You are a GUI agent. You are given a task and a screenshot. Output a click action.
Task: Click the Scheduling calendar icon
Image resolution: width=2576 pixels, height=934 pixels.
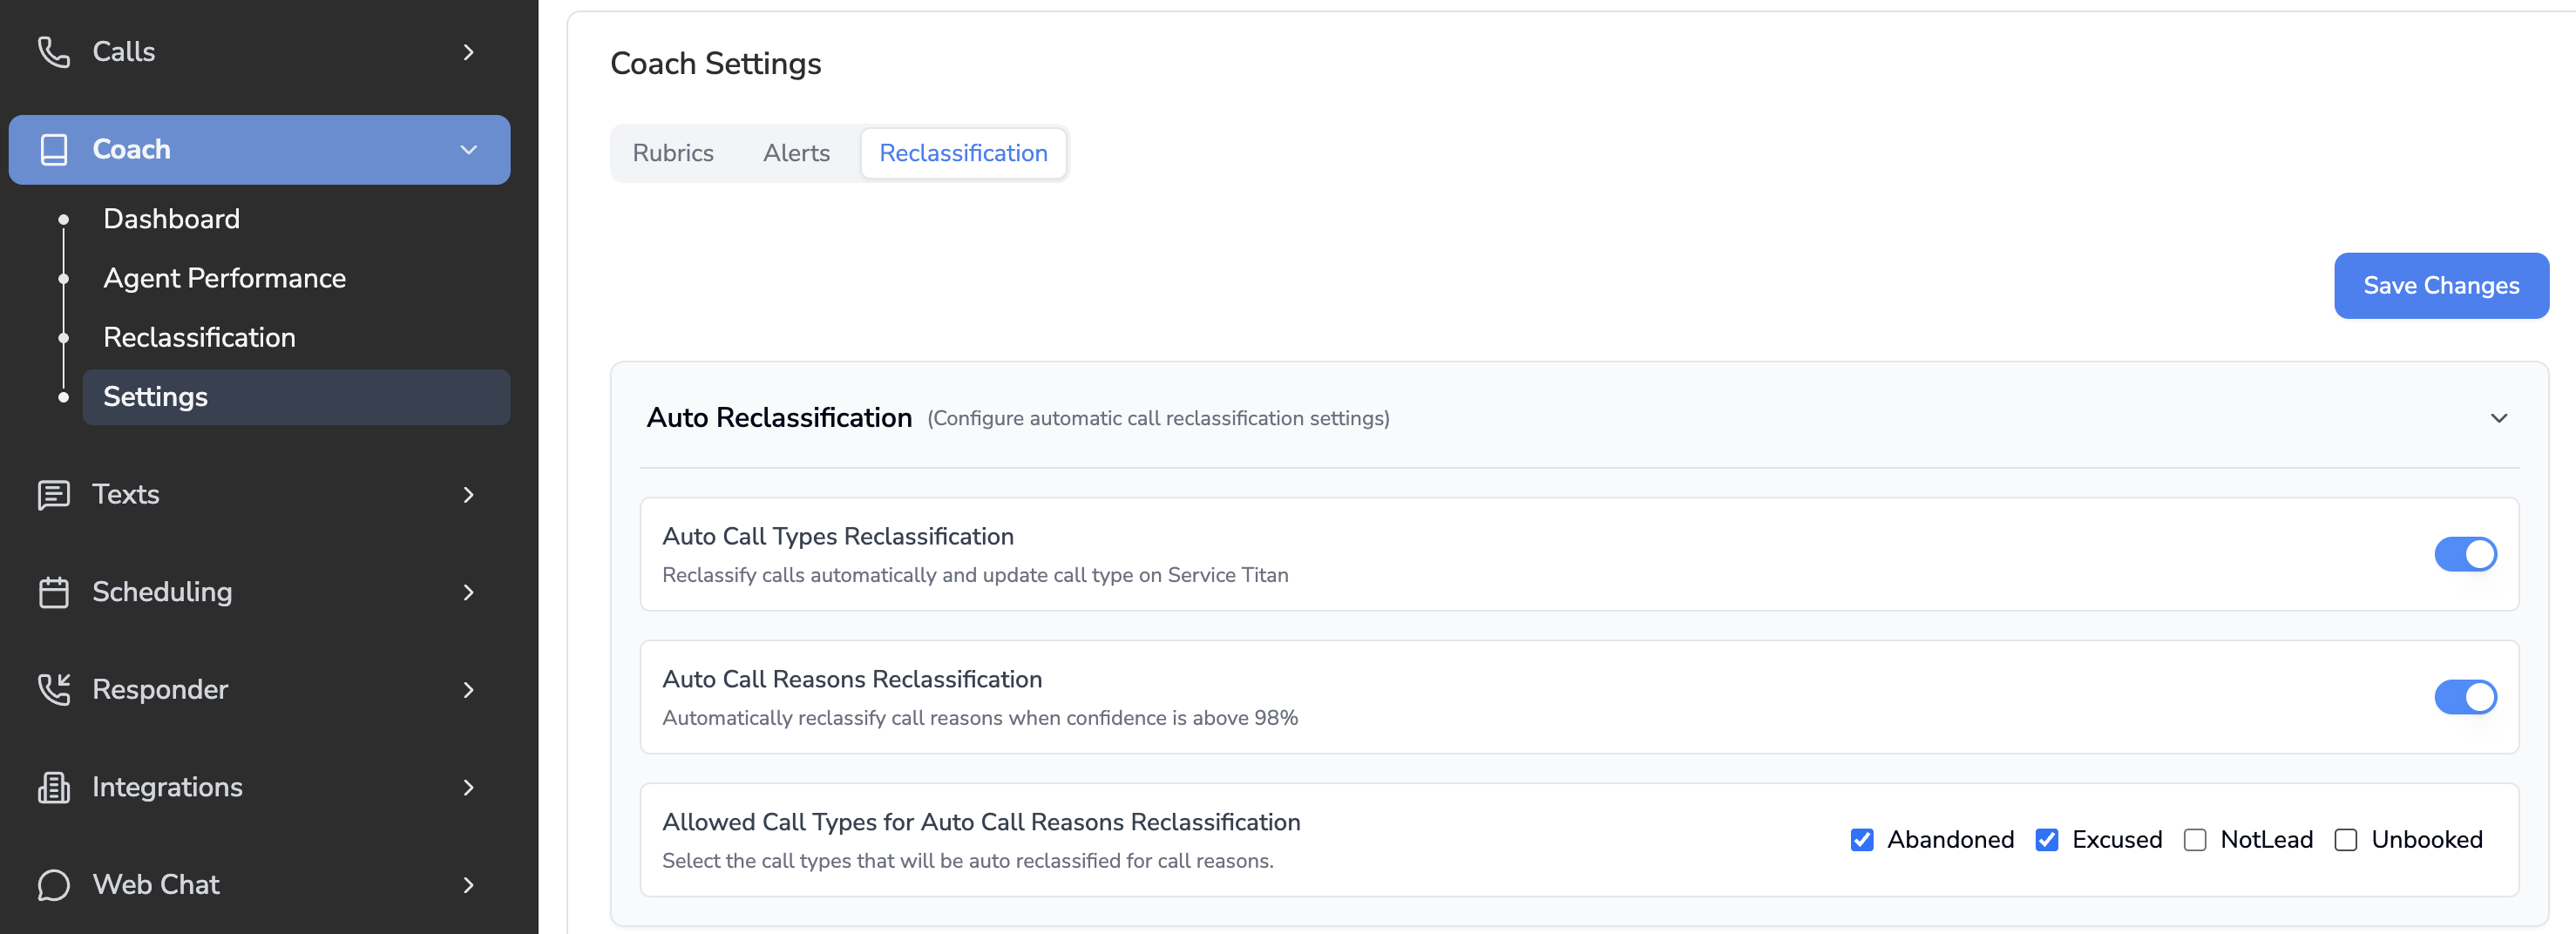click(x=53, y=592)
